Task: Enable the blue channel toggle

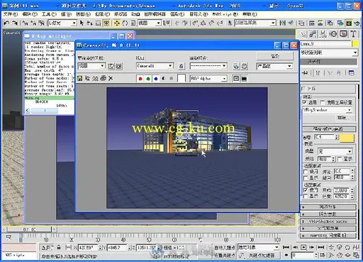Action: point(156,79)
